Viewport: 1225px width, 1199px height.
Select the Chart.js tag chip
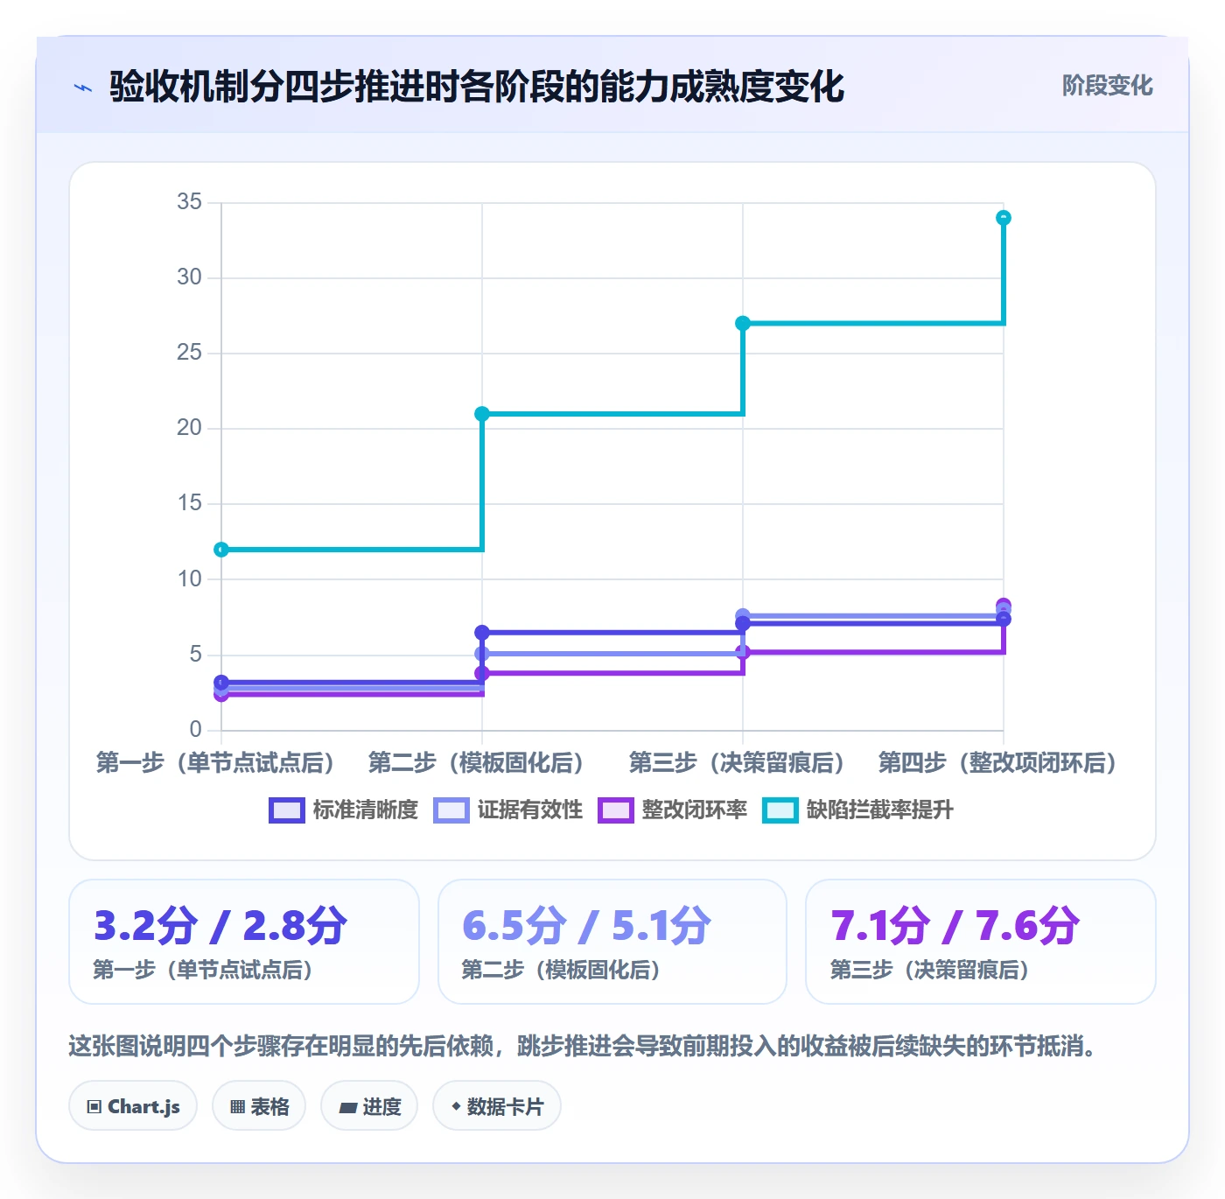point(133,1106)
